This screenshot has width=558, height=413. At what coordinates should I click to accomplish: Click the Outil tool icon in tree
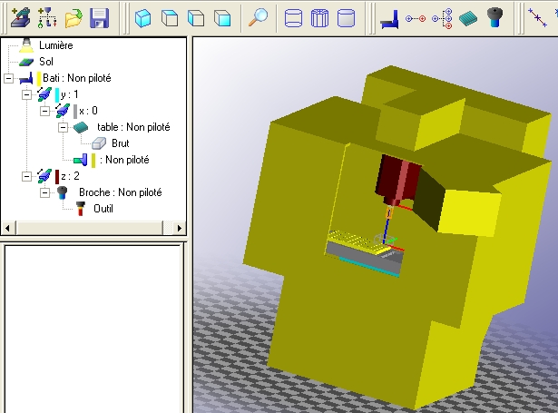81,209
